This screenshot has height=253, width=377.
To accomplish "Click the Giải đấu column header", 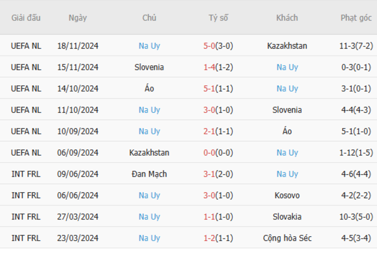I will tap(26, 18).
